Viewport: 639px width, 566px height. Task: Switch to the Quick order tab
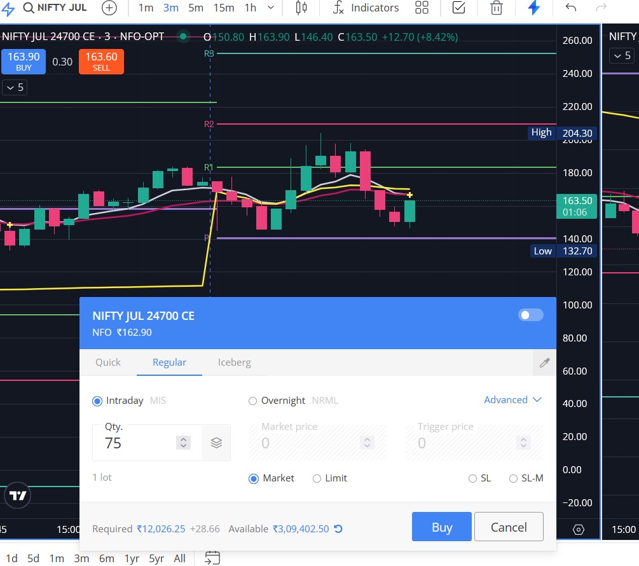(108, 362)
